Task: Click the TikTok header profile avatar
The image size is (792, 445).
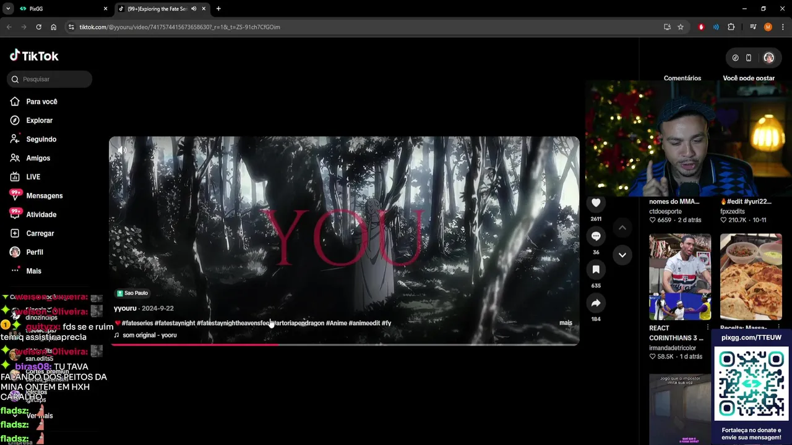Action: [x=768, y=57]
